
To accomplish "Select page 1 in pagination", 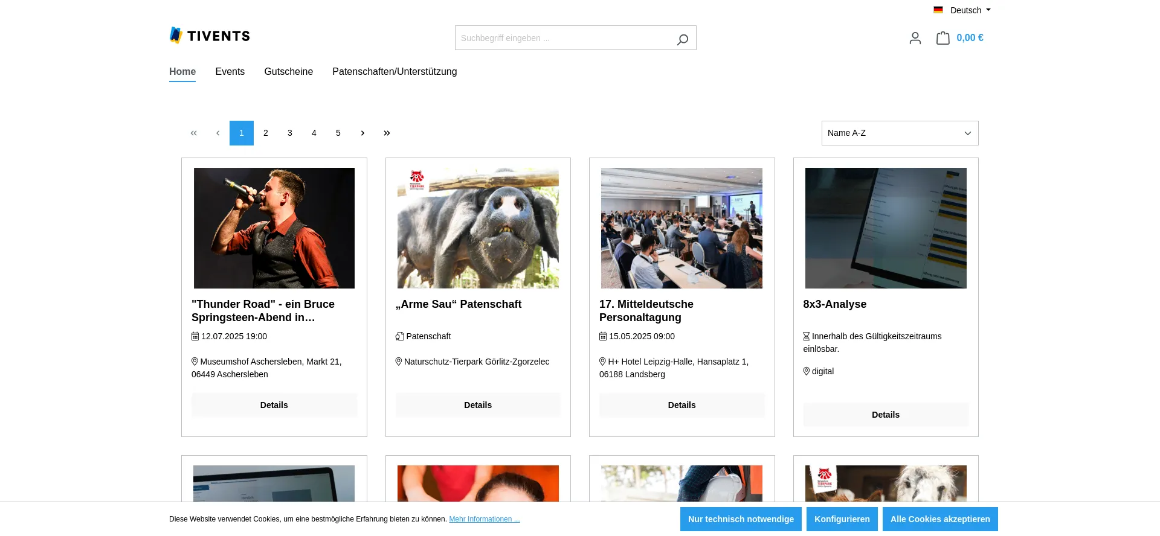I will click(x=242, y=133).
